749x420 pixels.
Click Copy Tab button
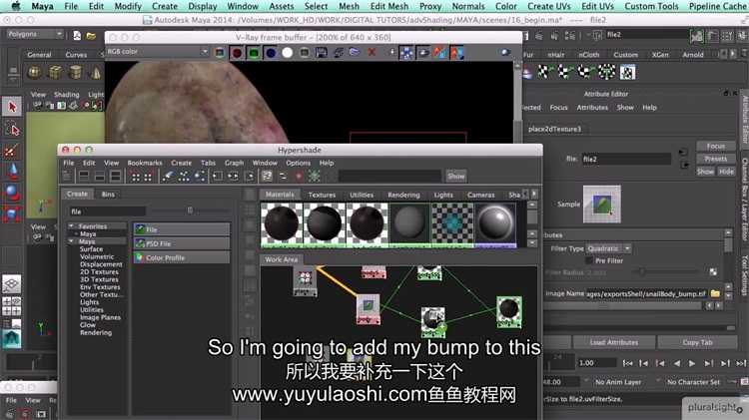click(697, 342)
